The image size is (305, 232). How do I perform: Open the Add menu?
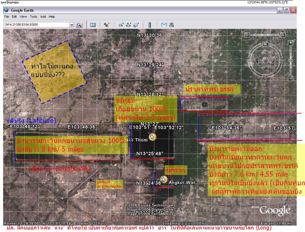pos(43,17)
